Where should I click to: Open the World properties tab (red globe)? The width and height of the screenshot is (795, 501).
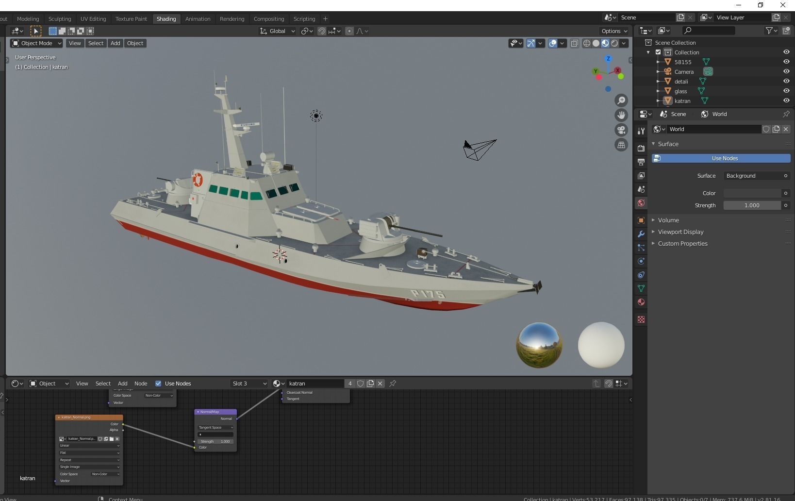[x=641, y=203]
